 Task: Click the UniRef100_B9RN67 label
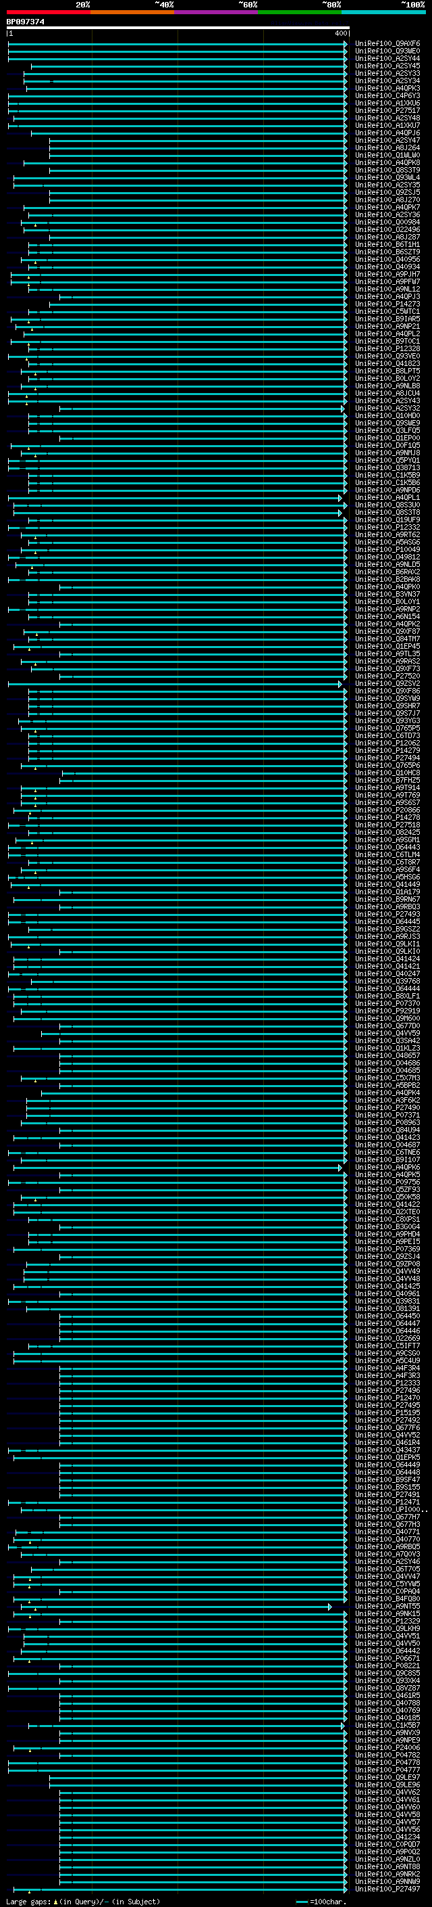387,899
